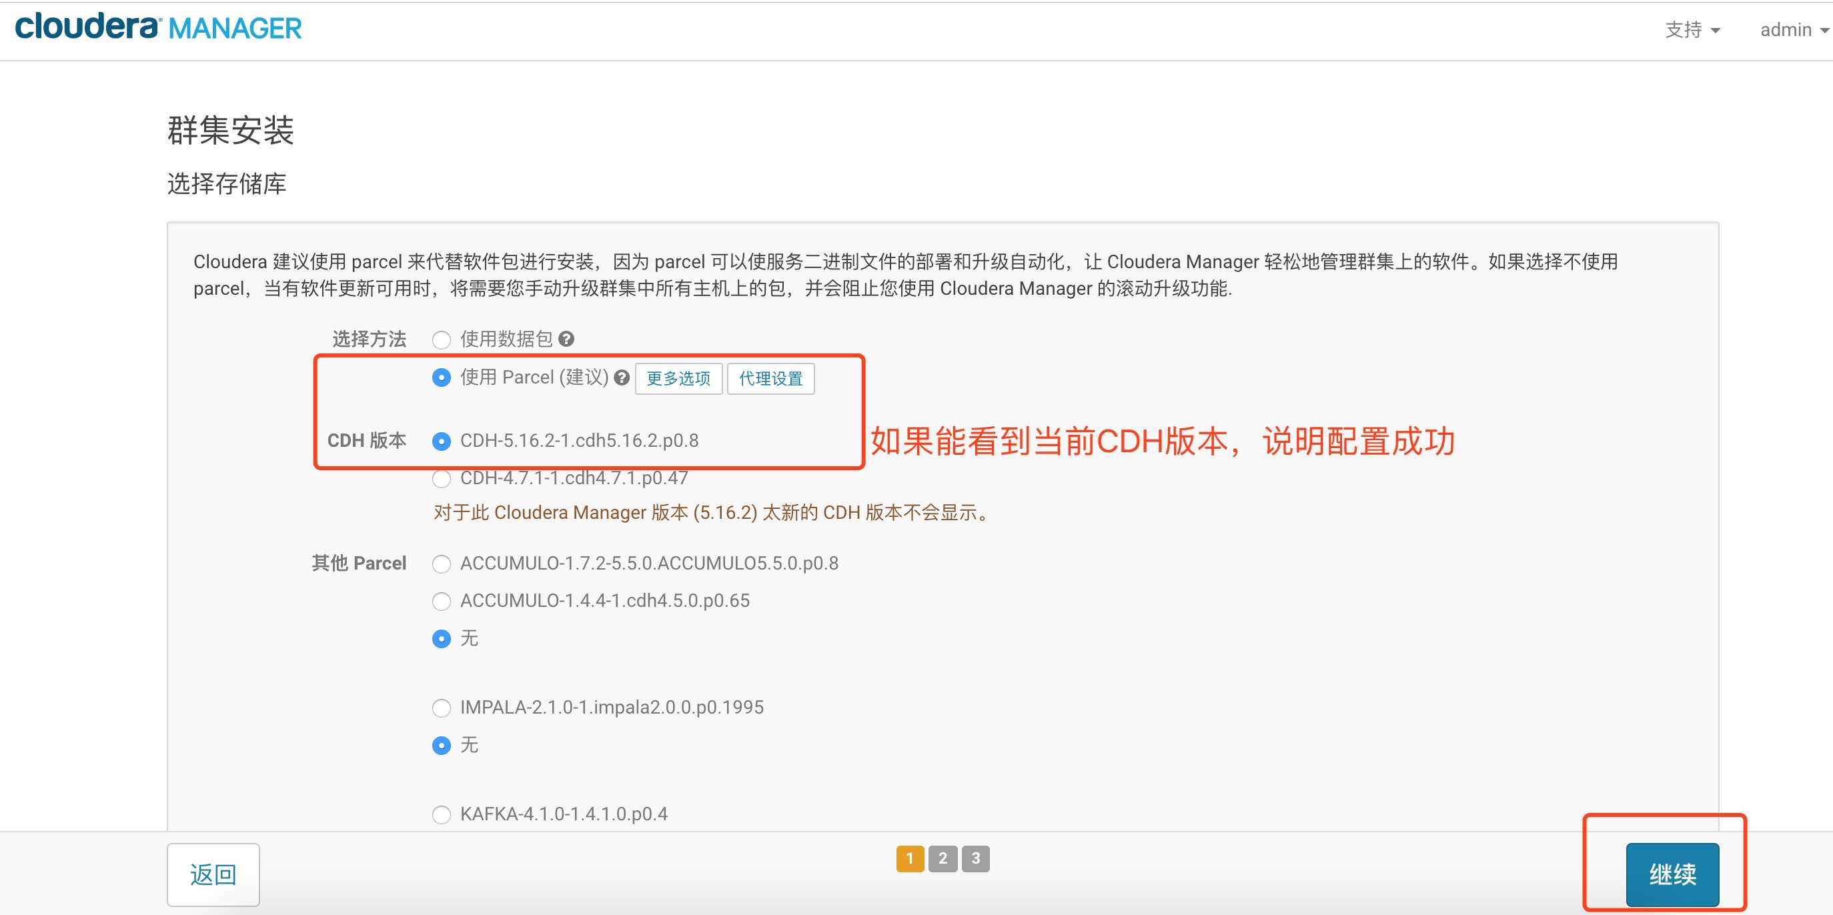Choose CDH-4.7.1-1.cdh4.7.1.p0.47 version radio
The width and height of the screenshot is (1833, 915).
[441, 479]
